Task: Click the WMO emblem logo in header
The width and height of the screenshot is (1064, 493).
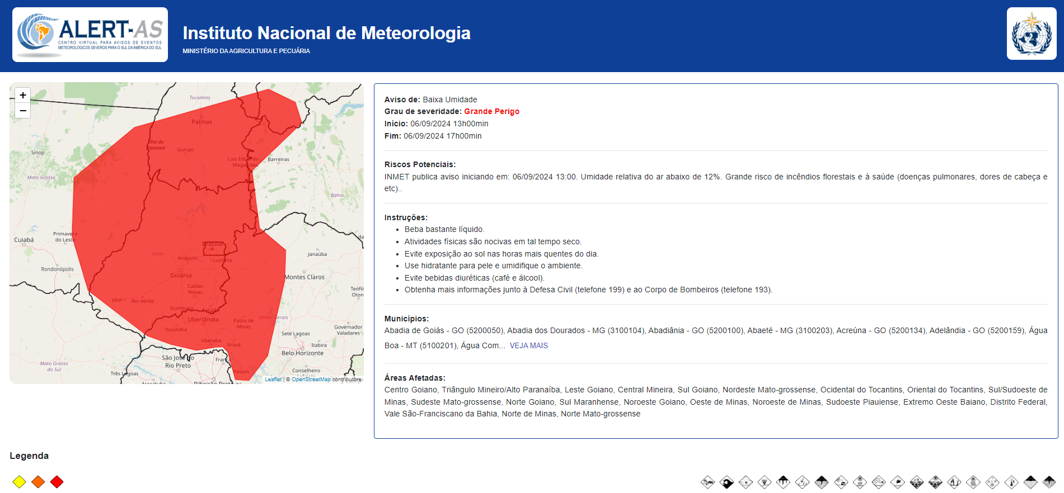Action: coord(1032,34)
